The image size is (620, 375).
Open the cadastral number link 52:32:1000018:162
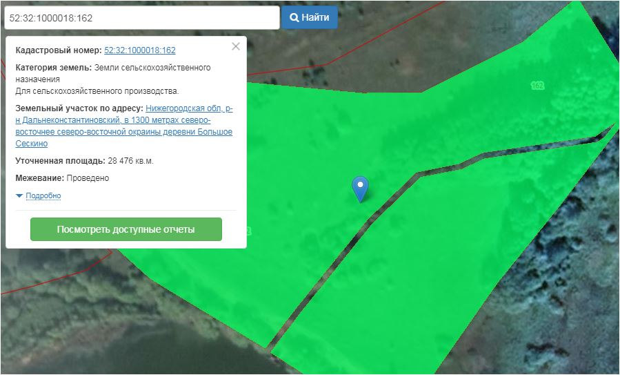tap(139, 50)
